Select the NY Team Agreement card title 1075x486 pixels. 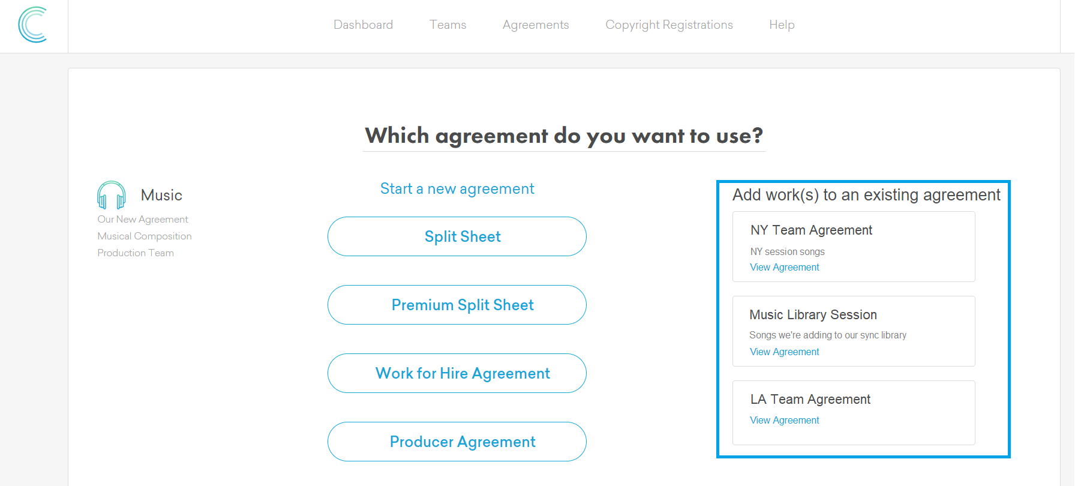pyautogui.click(x=811, y=230)
